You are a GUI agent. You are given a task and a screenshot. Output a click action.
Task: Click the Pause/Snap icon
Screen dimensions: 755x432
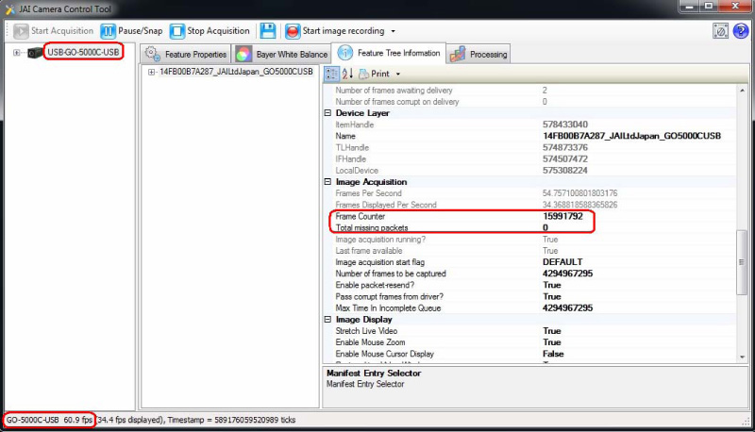point(108,31)
